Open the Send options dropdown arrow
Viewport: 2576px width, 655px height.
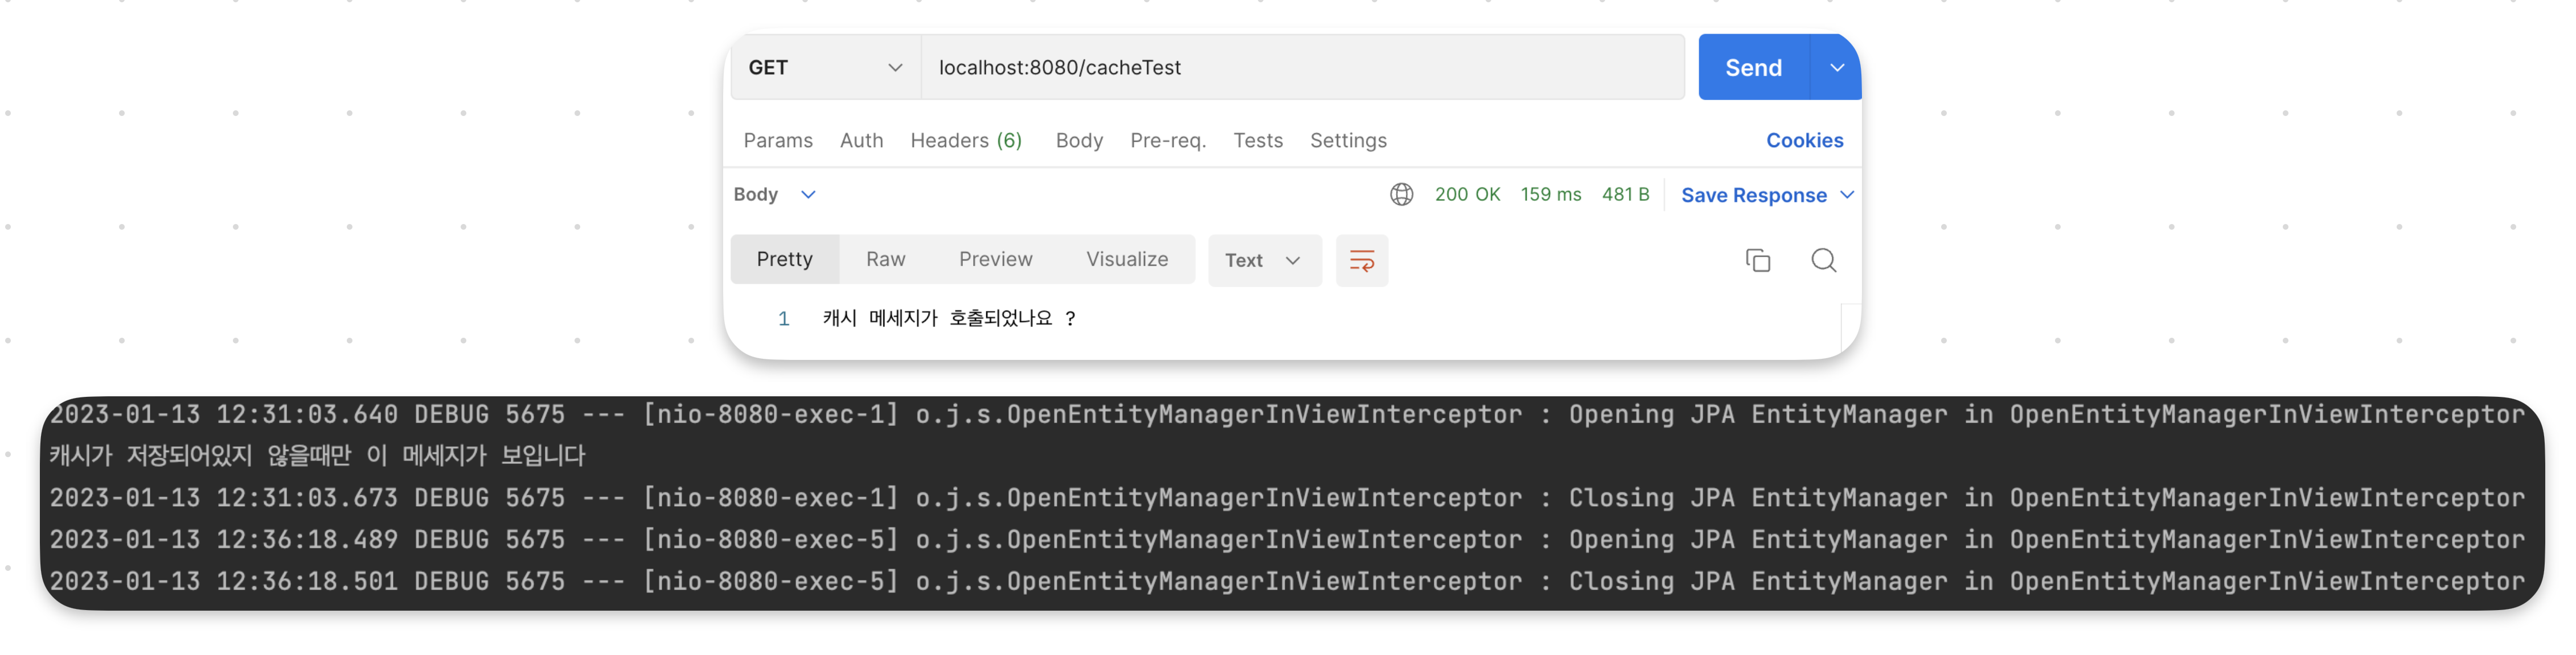point(1836,68)
